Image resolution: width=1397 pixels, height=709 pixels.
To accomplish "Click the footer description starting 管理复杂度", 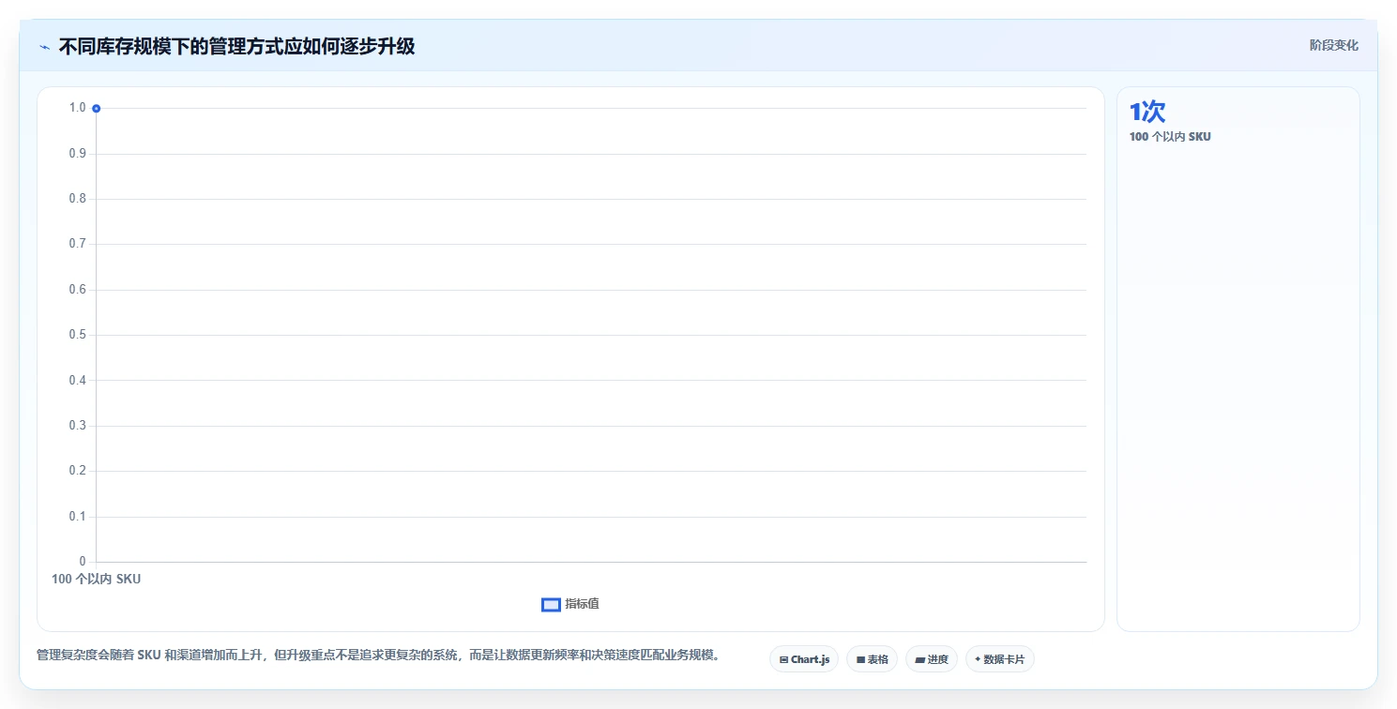I will pyautogui.click(x=378, y=655).
